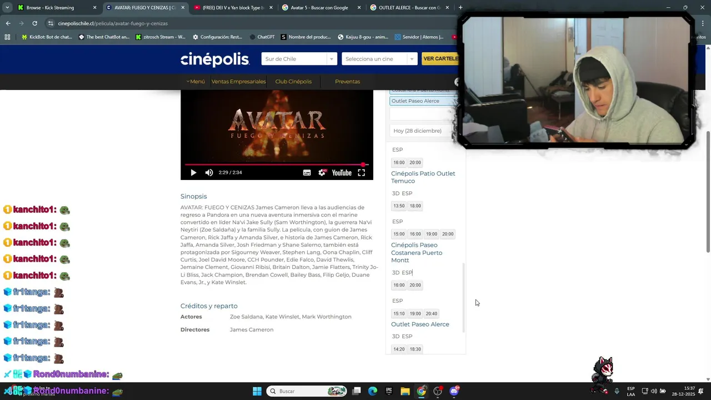Switch to OUTLET ALERCE Google search tab
The image size is (711, 400).
(409, 8)
